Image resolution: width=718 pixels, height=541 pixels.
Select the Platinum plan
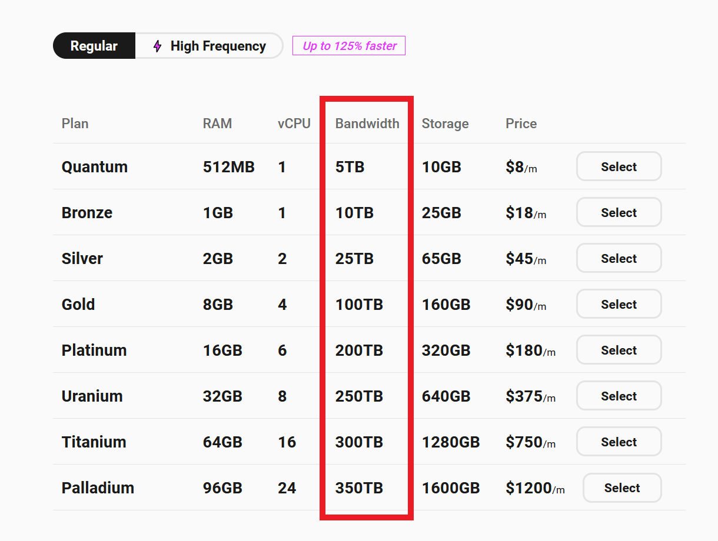point(619,350)
